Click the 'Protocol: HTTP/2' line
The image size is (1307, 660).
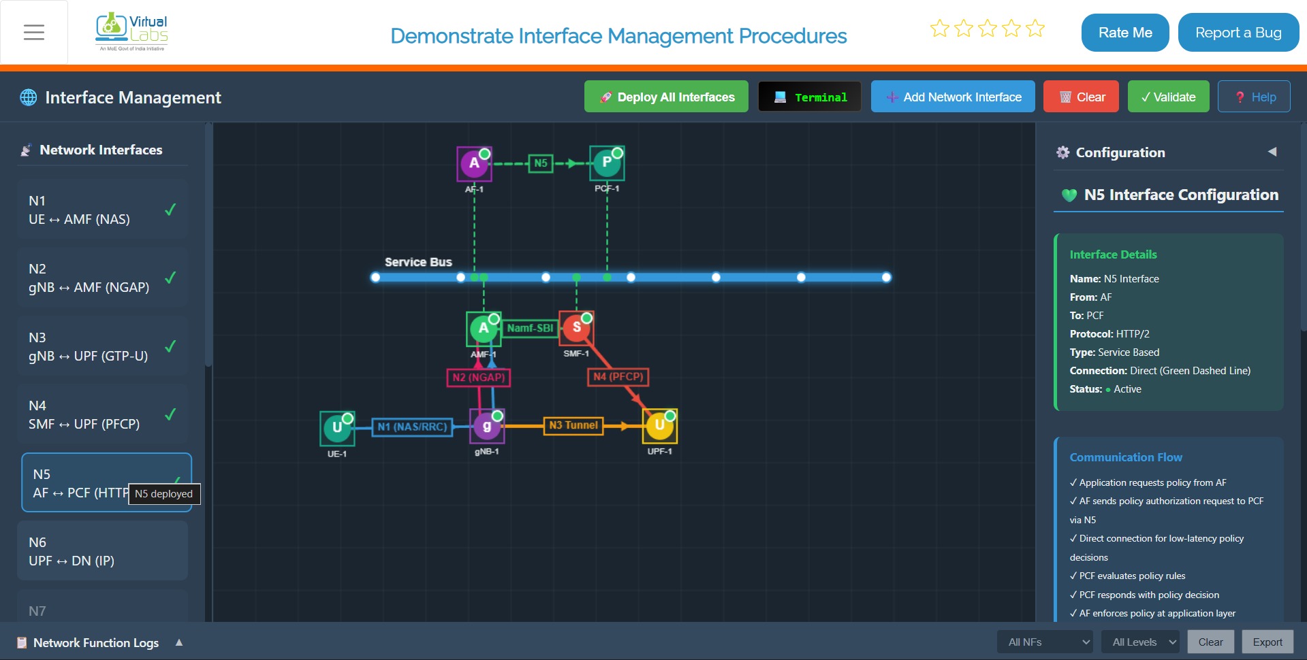coord(1109,334)
